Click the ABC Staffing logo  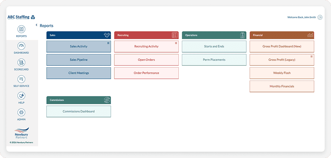click(21, 17)
